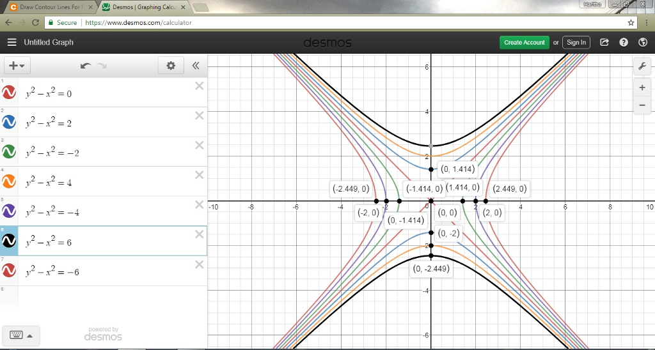The width and height of the screenshot is (655, 350).
Task: Click the Create Account button
Action: 524,42
